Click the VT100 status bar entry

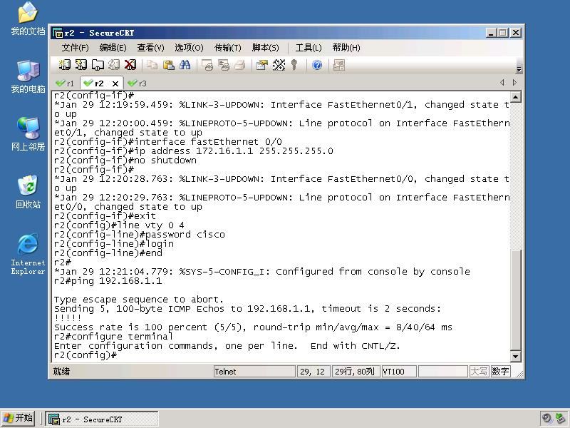point(399,372)
